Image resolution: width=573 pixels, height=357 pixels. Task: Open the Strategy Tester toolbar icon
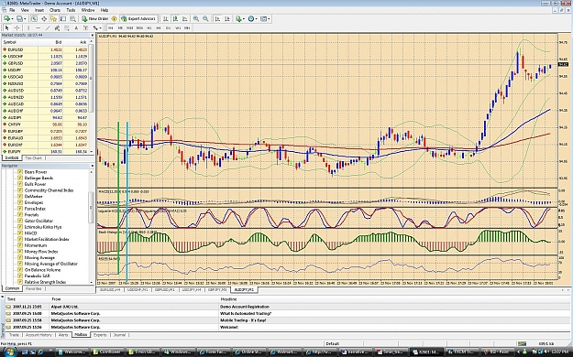(72, 18)
